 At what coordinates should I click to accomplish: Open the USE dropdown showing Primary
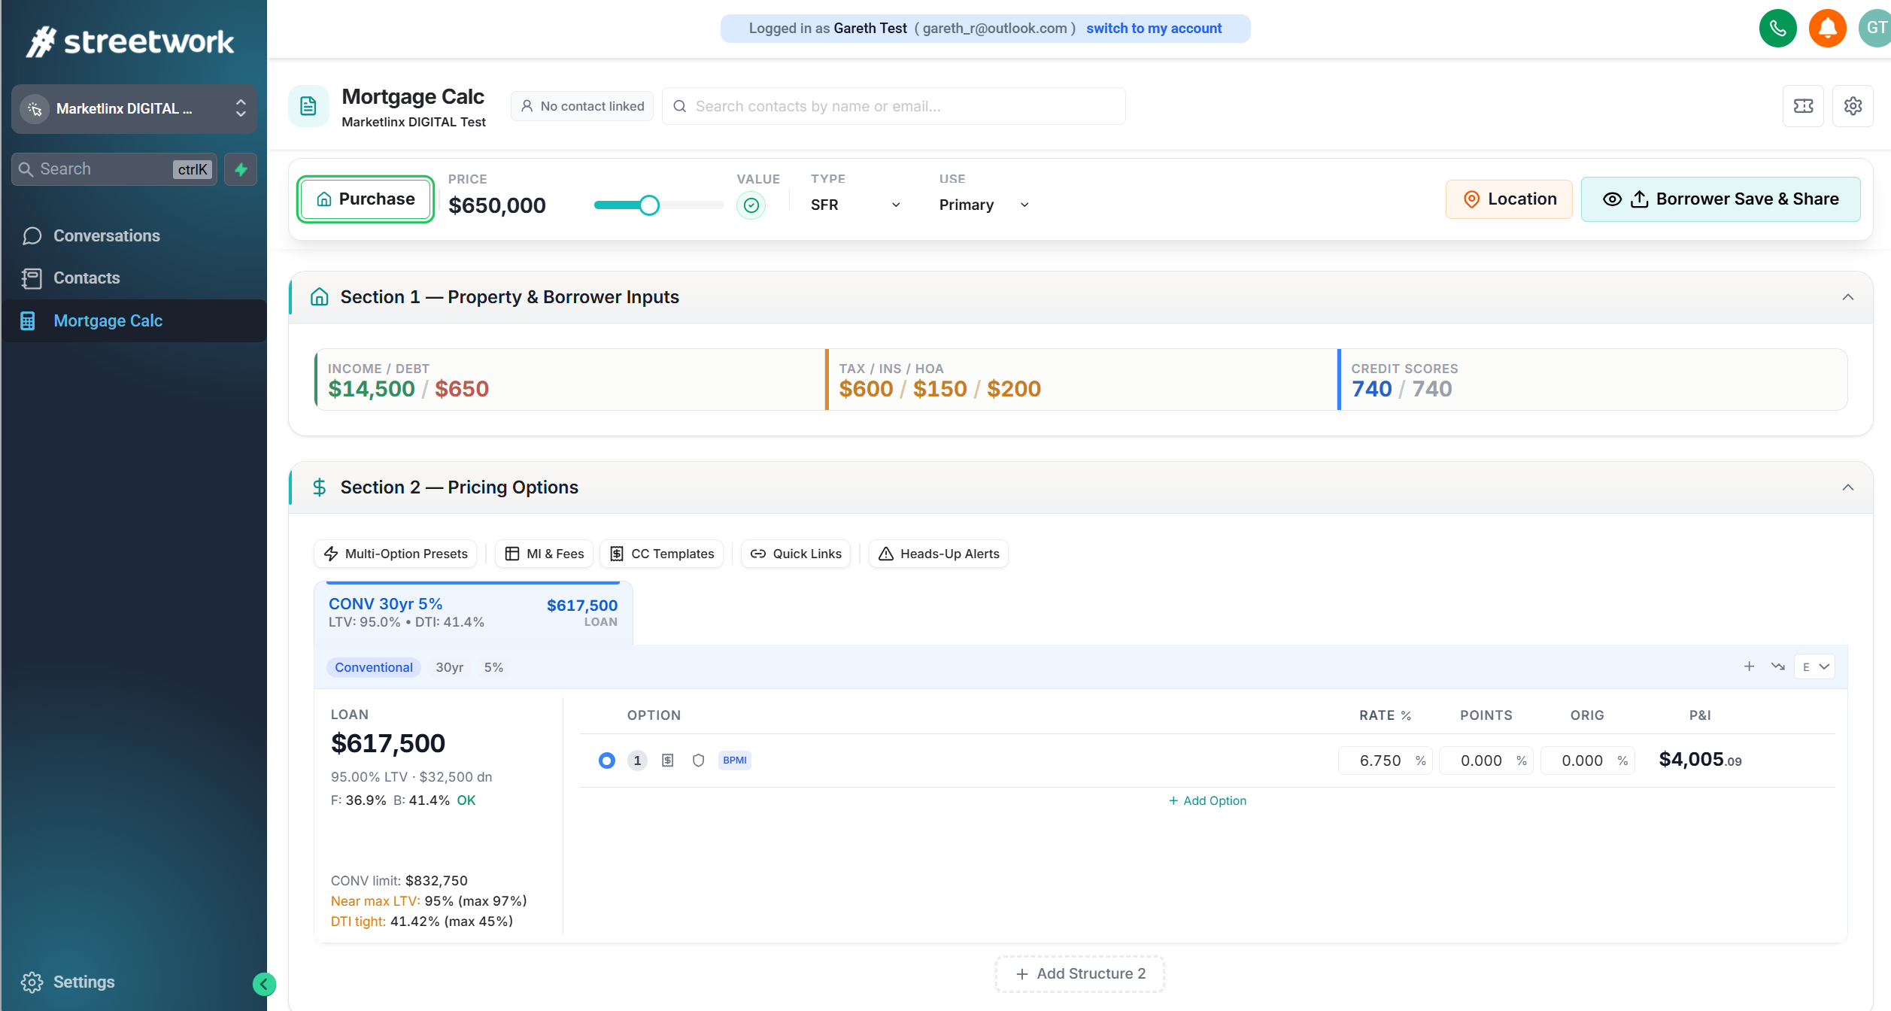[x=984, y=205]
